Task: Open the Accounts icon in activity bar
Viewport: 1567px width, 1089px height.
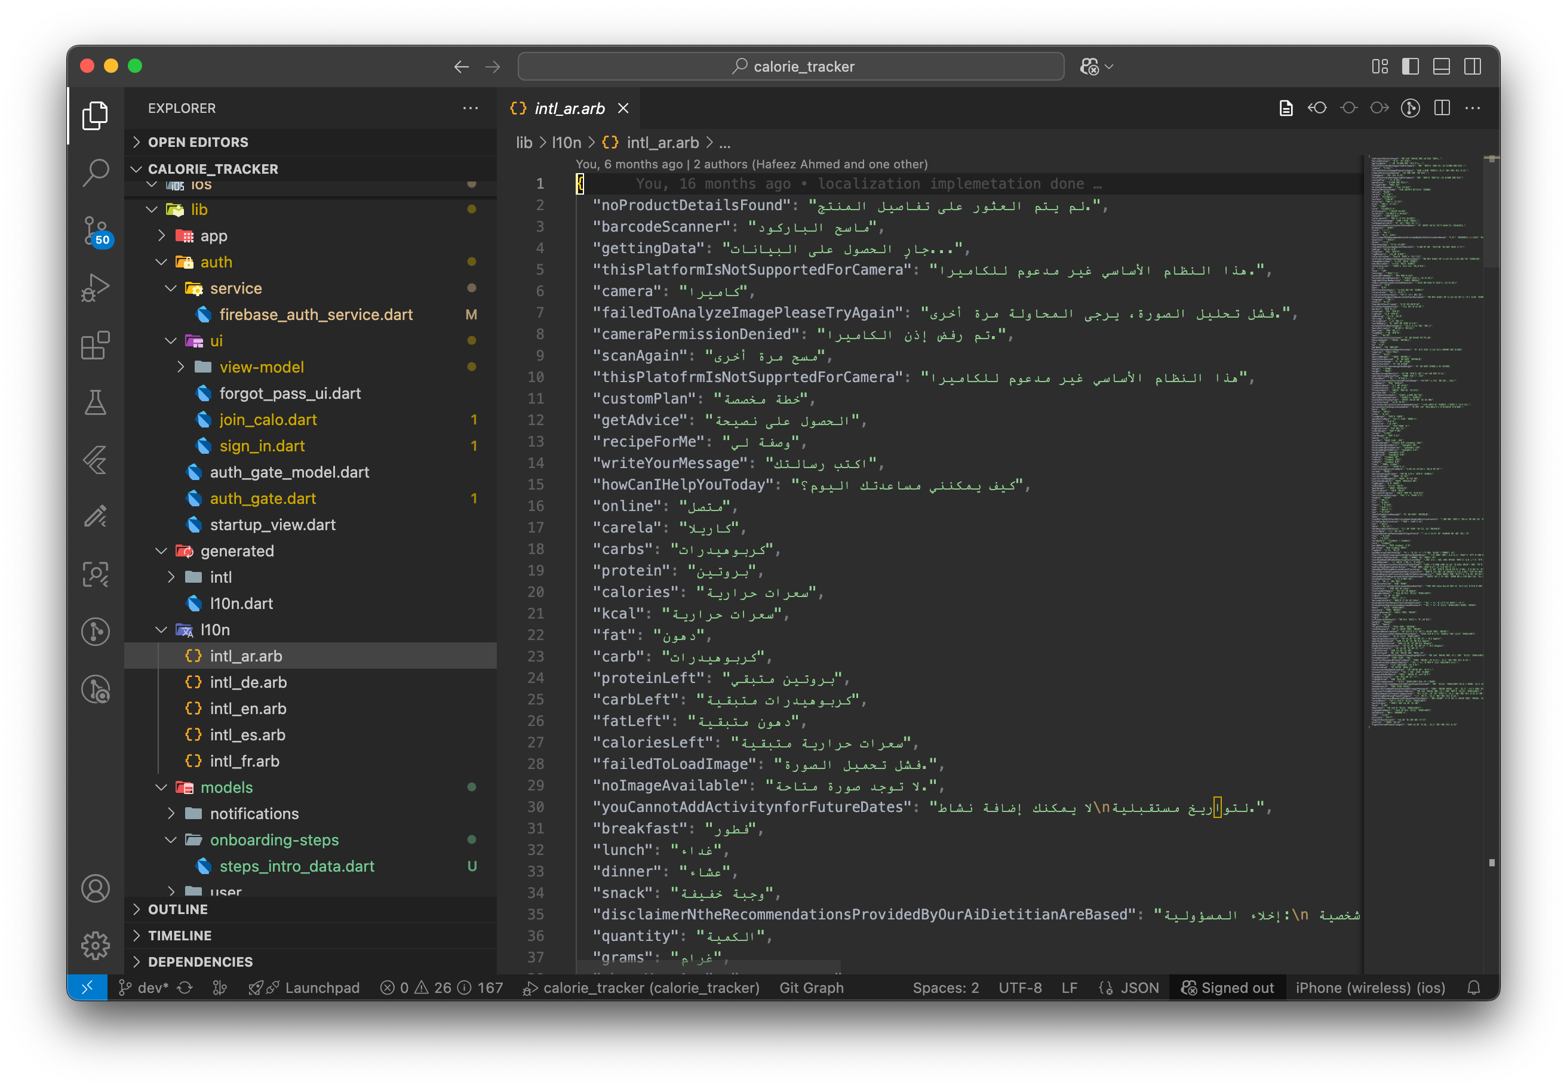Action: [x=95, y=888]
